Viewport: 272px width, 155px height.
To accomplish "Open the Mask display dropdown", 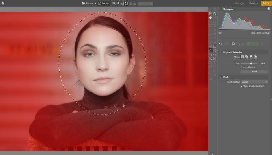I will coord(254,82).
